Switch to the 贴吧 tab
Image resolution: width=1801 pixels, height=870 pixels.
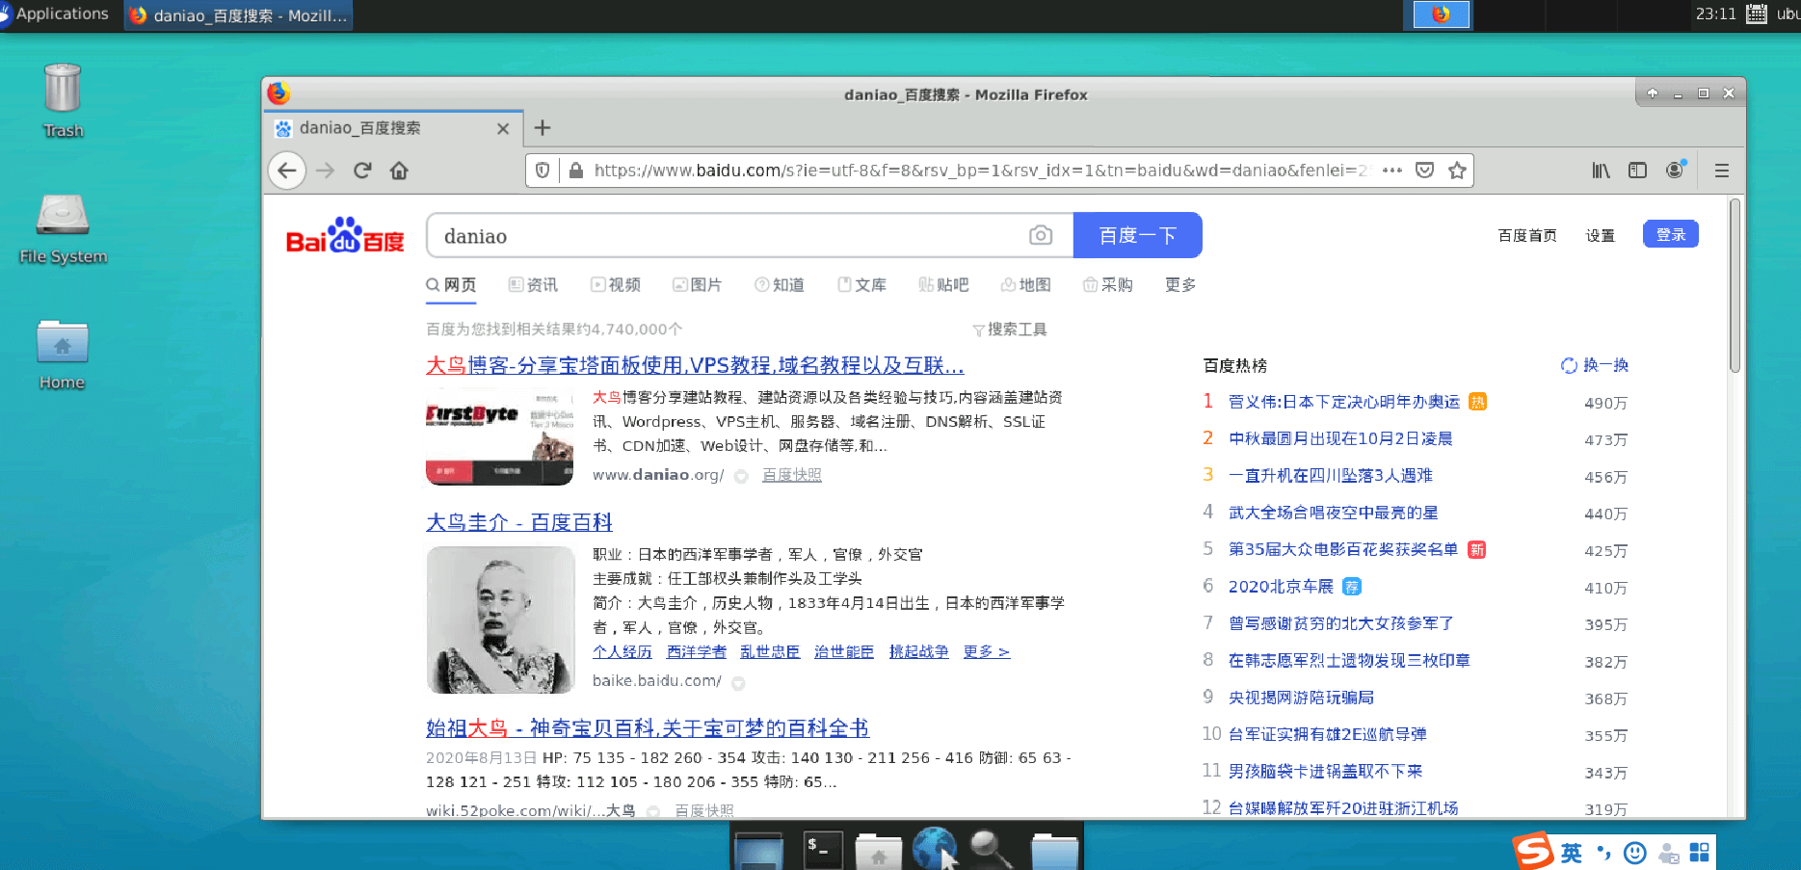click(x=943, y=285)
